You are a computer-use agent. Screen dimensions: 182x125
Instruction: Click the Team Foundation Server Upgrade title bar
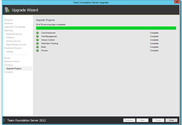(91, 2)
